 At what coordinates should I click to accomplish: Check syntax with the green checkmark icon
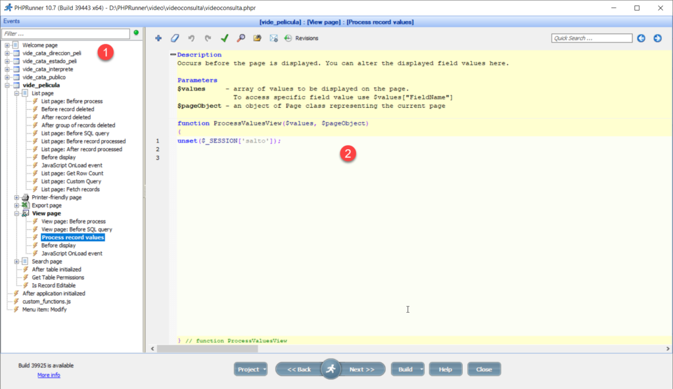coord(225,38)
